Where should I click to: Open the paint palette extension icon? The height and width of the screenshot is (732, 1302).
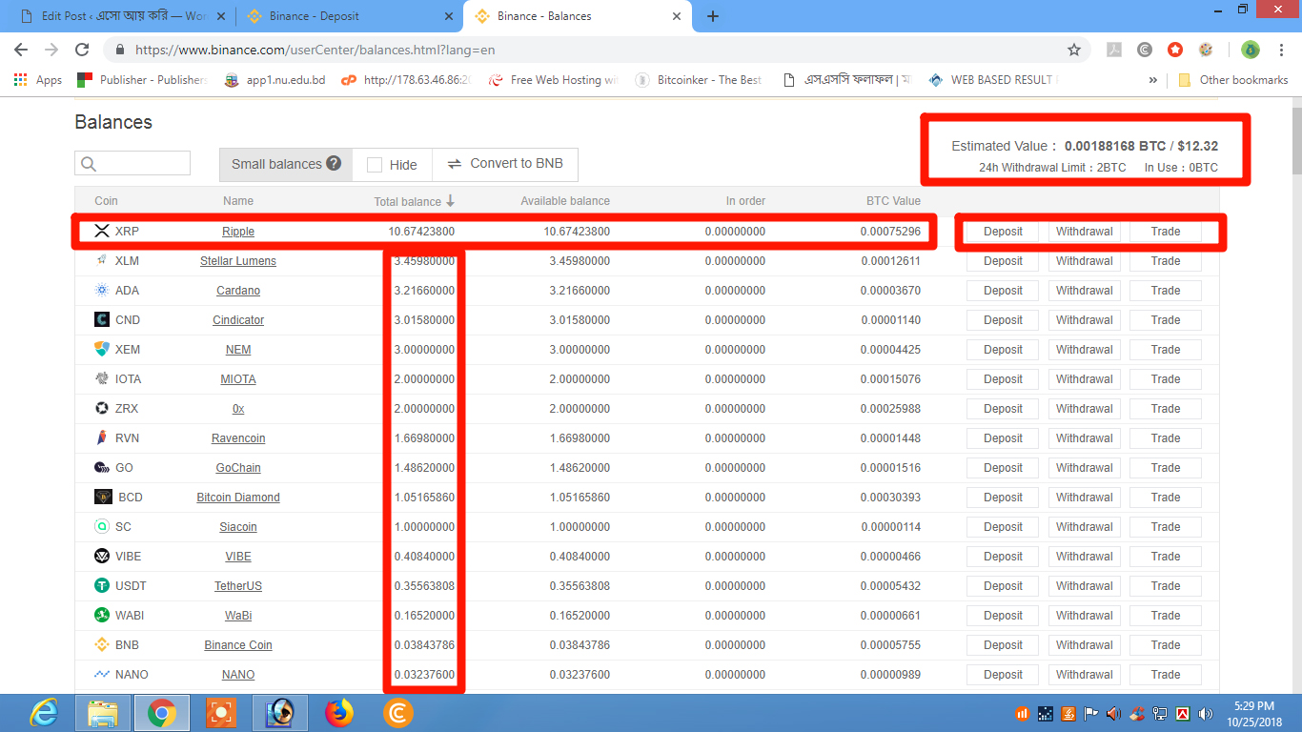1206,50
